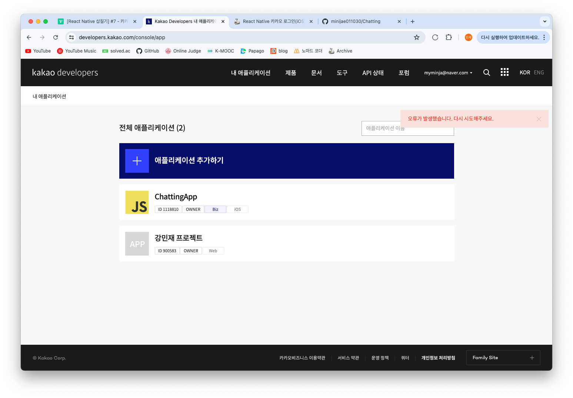This screenshot has width=573, height=398.
Task: Open the 강민재 프로젝트 APP icon
Action: pyautogui.click(x=137, y=244)
